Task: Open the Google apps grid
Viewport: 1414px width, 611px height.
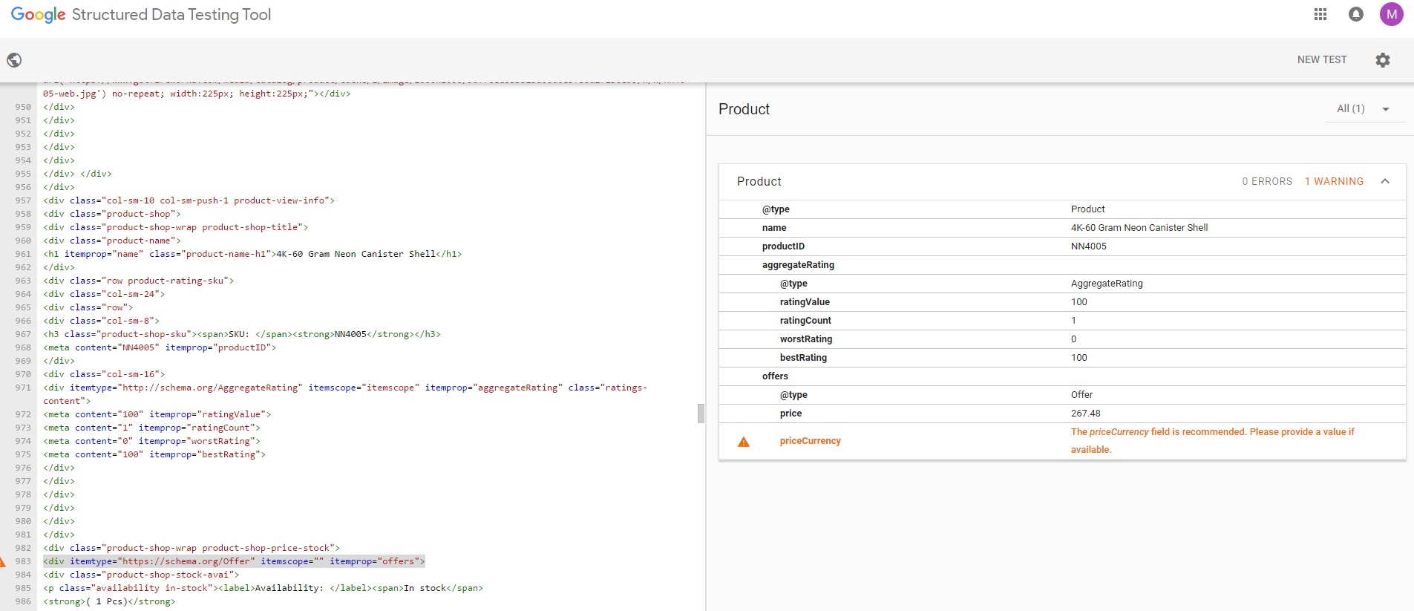Action: pos(1320,14)
